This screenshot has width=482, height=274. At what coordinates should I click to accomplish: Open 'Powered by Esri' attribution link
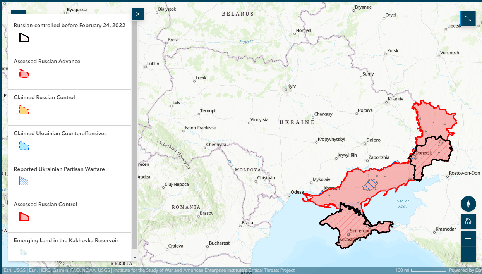(465, 270)
